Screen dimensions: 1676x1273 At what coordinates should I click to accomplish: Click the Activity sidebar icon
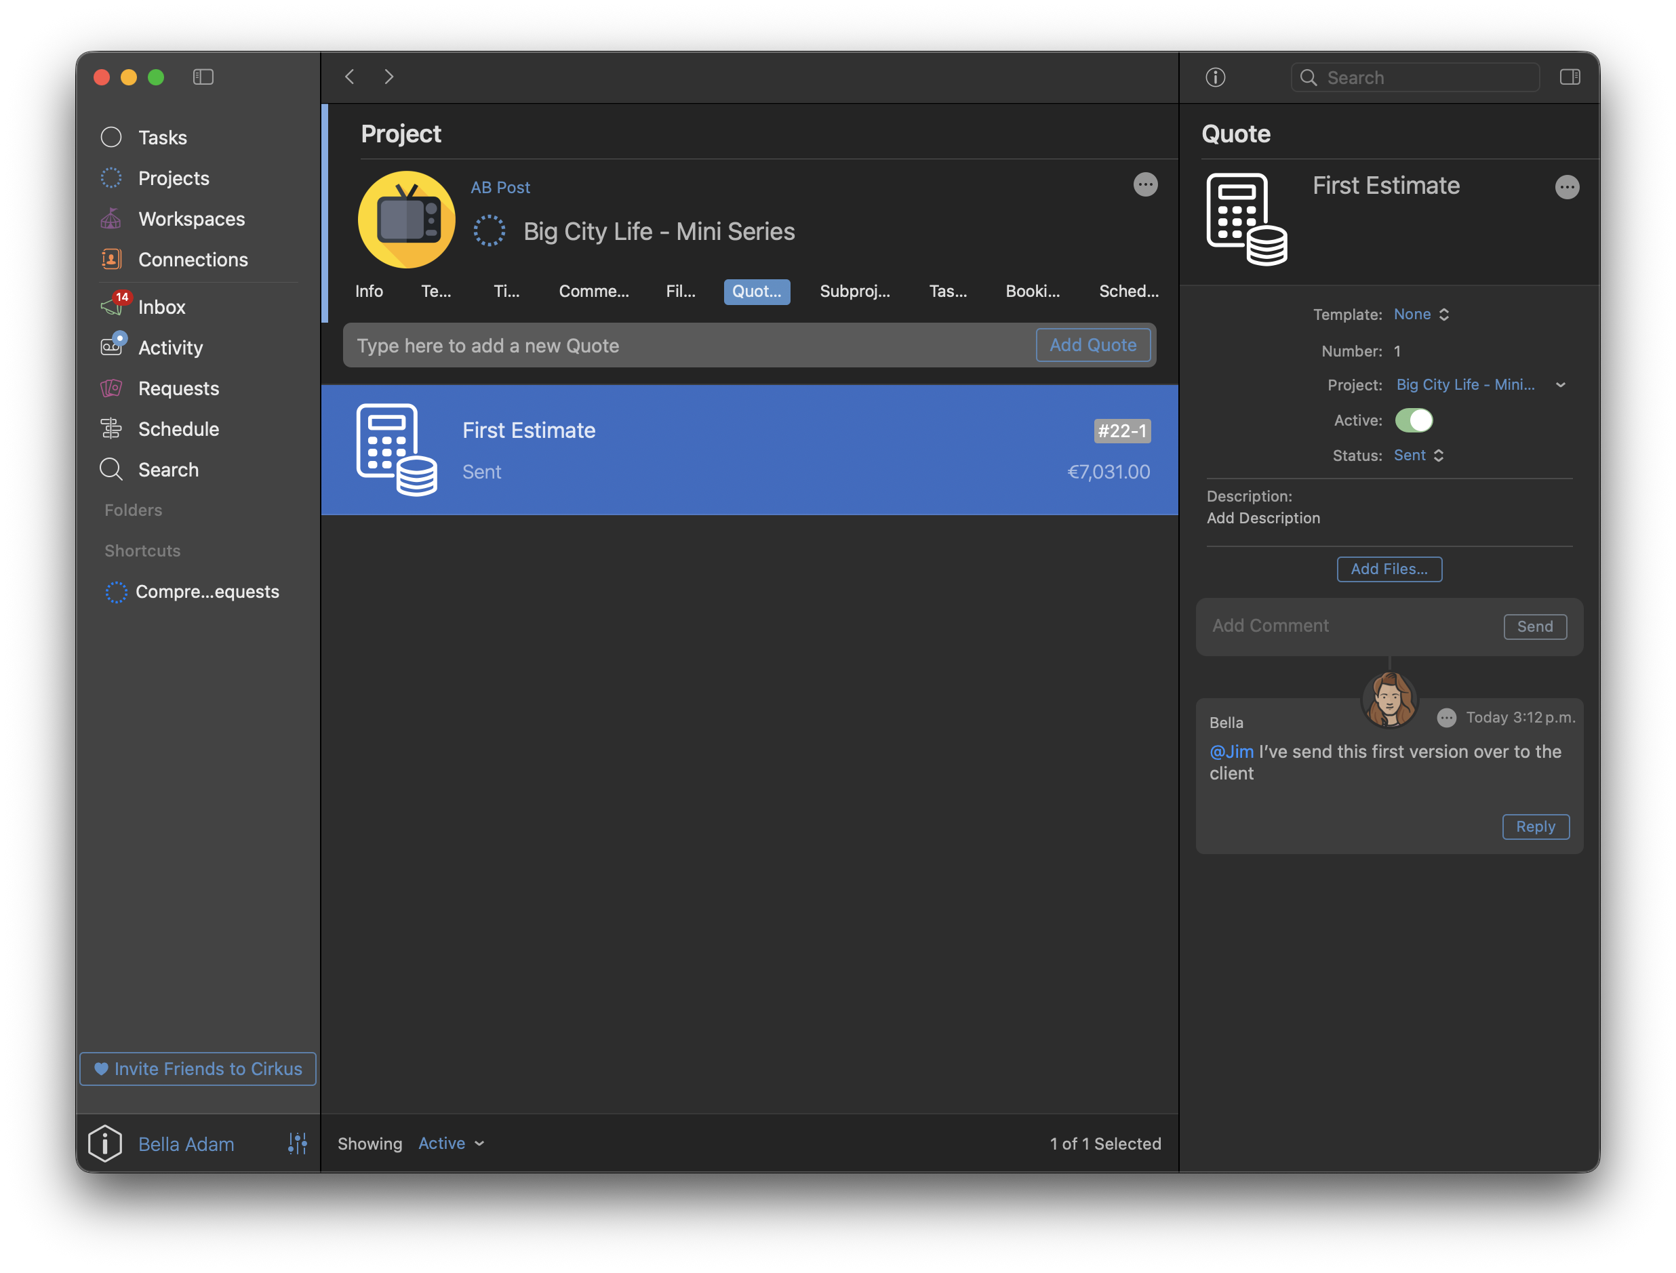[112, 347]
